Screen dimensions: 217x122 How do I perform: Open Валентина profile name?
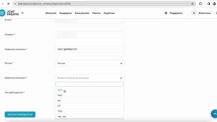tap(205, 13)
